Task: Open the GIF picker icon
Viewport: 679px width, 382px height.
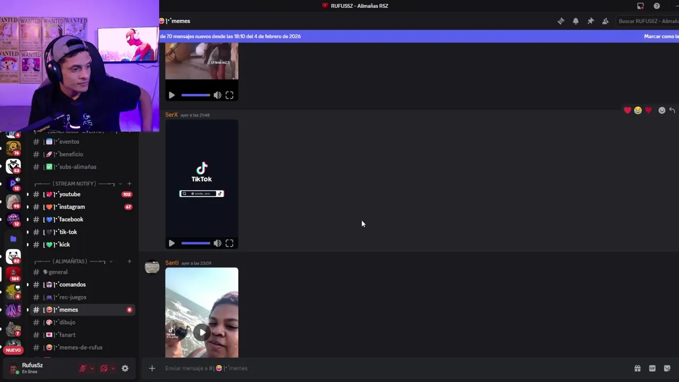Action: pos(652,368)
